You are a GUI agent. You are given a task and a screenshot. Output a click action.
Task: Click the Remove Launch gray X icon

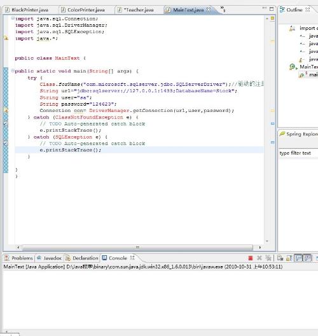[x=259, y=258]
